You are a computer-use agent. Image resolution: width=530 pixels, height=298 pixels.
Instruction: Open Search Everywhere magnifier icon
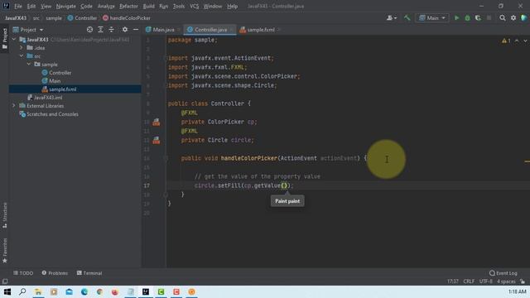(x=503, y=18)
